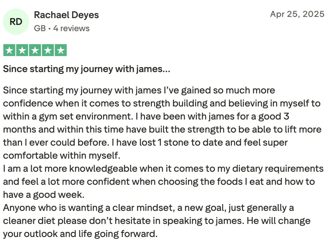Open the Apr 25, 2025 date link

pos(297,14)
